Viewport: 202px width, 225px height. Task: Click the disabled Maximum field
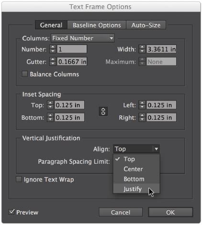coord(161,62)
